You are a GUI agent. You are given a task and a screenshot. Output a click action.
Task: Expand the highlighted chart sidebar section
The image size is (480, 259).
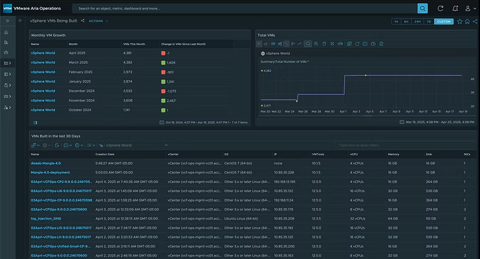[x=8, y=63]
